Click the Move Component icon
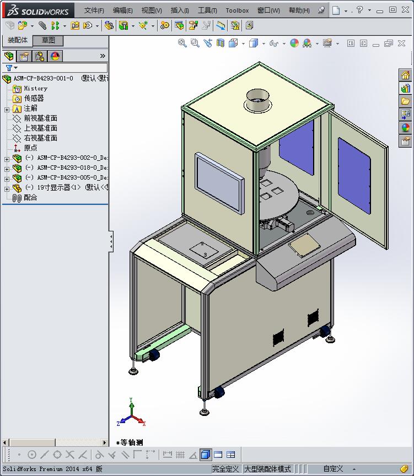The height and width of the screenshot is (476, 414). pyautogui.click(x=88, y=25)
